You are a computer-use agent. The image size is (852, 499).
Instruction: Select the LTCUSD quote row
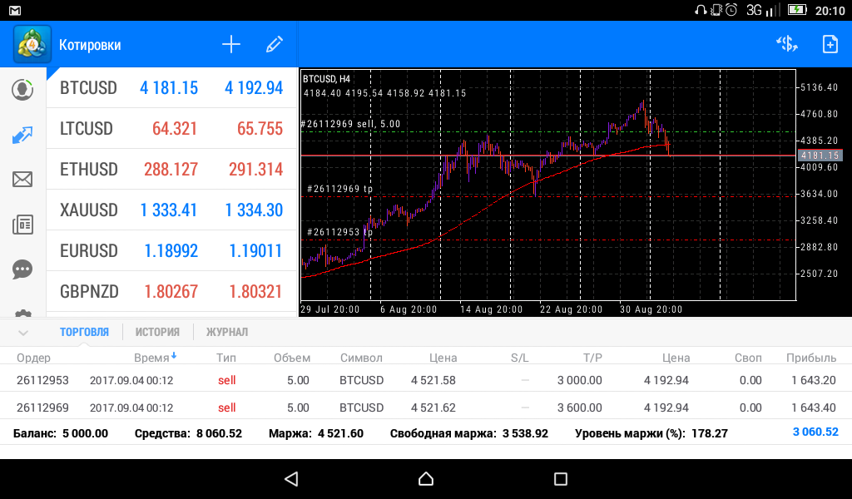(x=171, y=128)
